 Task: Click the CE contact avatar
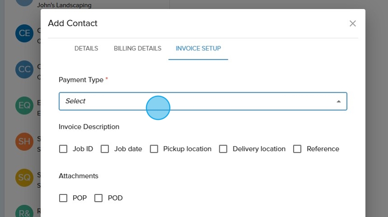pyautogui.click(x=24, y=33)
